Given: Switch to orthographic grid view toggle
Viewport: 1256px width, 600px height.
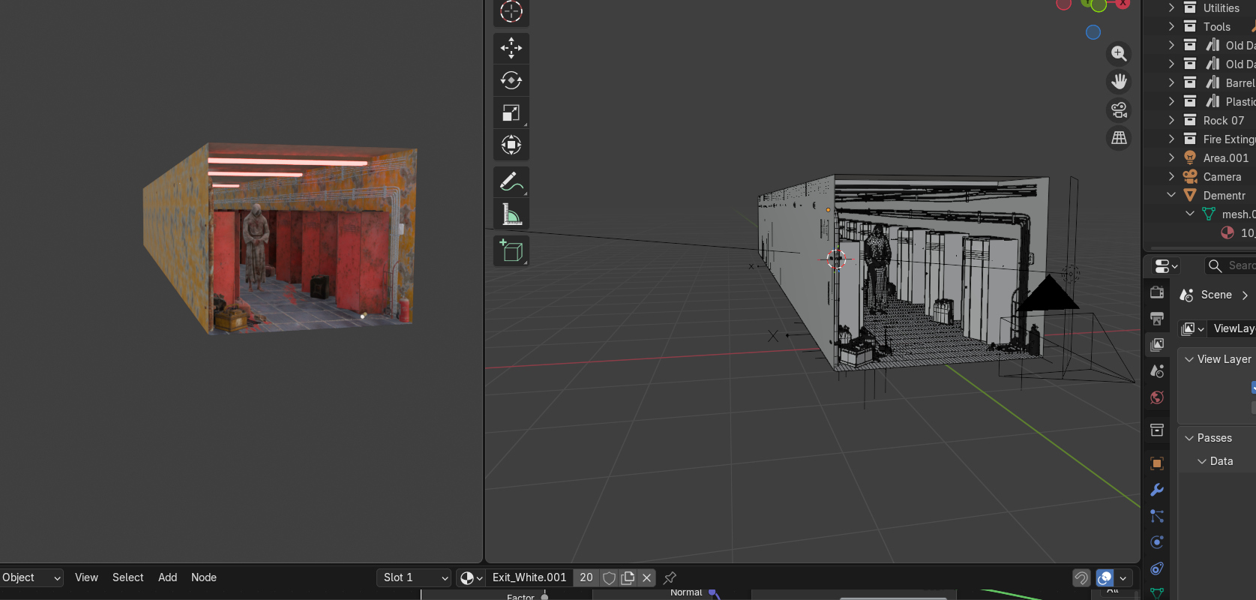Looking at the screenshot, I should pyautogui.click(x=1119, y=138).
